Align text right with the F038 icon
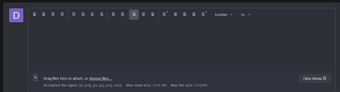 pyautogui.click(x=153, y=15)
